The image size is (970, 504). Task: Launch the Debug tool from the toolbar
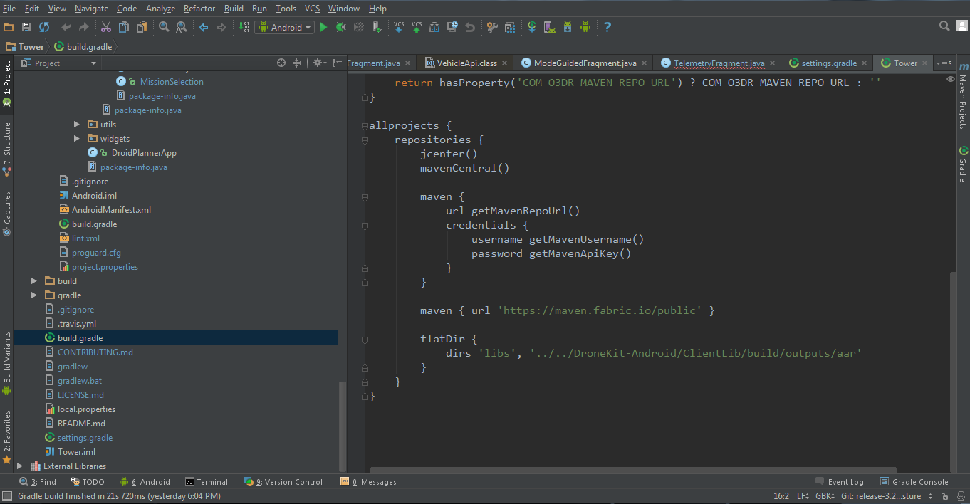coord(343,26)
